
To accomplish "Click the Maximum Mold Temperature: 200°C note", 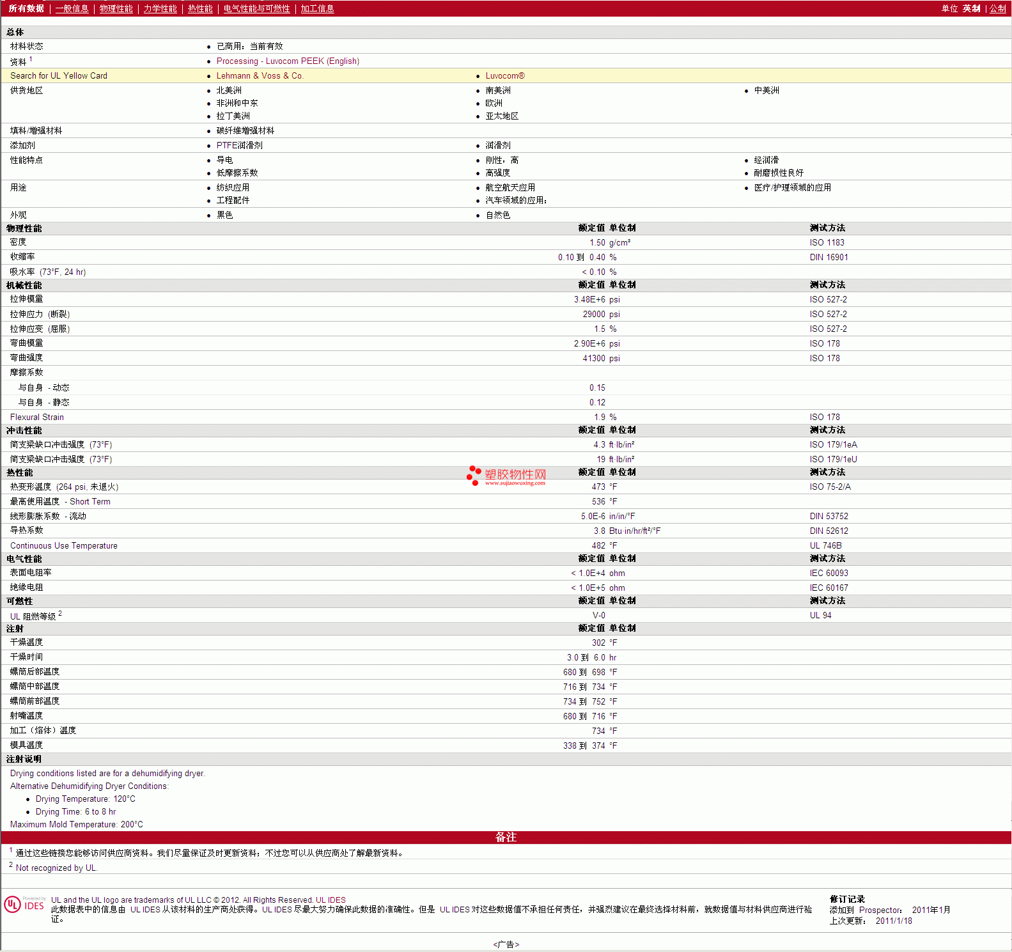I will coord(77,825).
